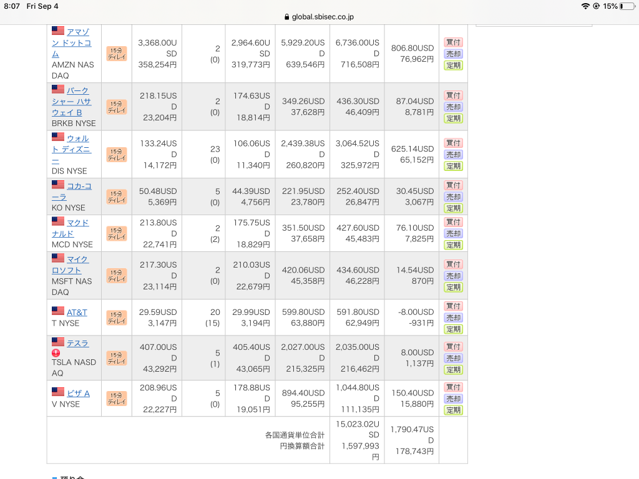The width and height of the screenshot is (639, 479).
Task: Click the US flag icon beside AT&T
Action: 58,311
